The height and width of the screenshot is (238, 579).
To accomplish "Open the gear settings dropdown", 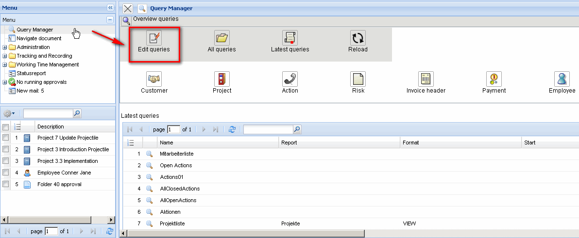I will click(9, 113).
